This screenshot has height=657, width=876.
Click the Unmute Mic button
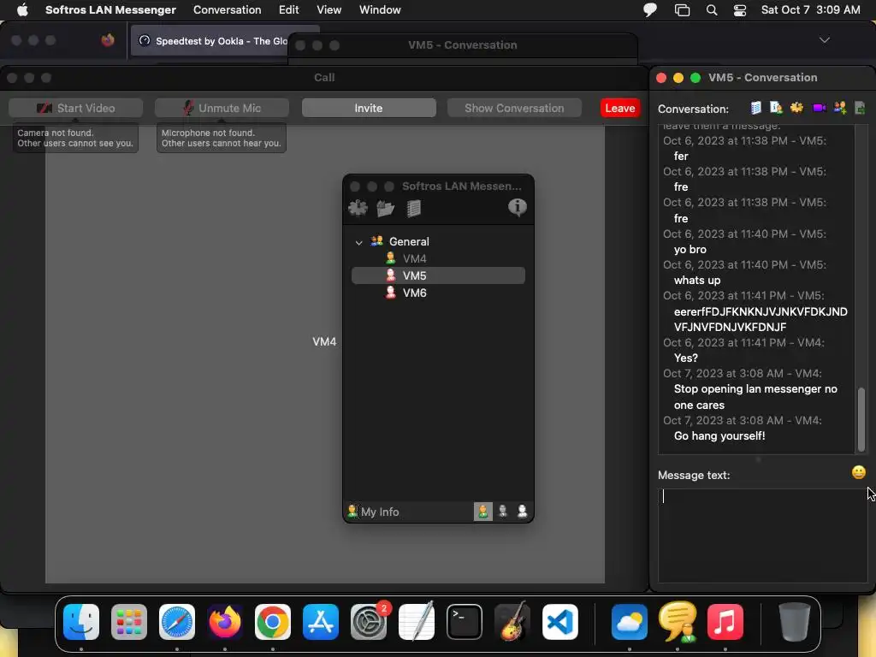(x=222, y=108)
